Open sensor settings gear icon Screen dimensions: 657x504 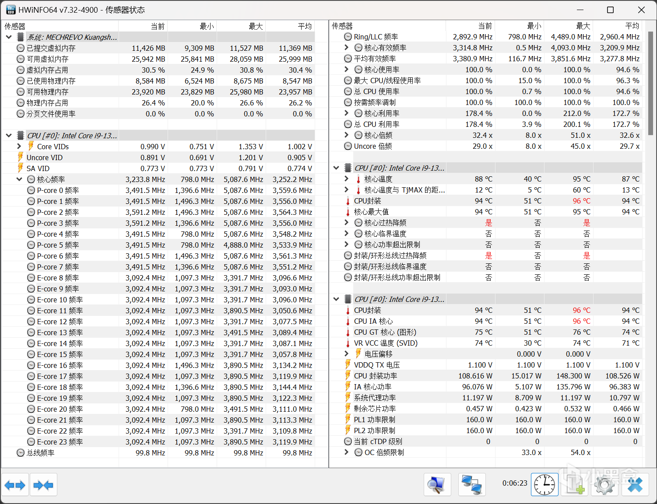(x=604, y=485)
